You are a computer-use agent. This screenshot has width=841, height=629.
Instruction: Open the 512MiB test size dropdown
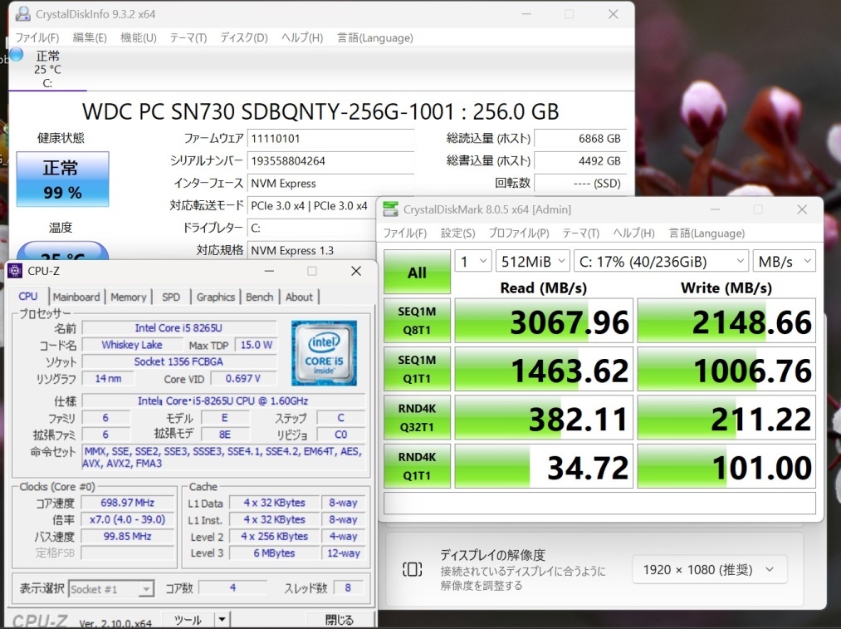point(532,262)
